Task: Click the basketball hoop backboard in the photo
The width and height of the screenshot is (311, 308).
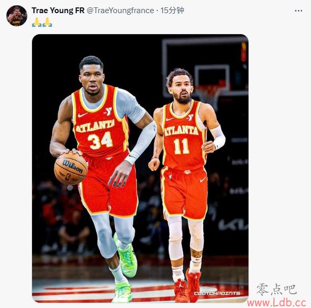Action: click(205, 67)
